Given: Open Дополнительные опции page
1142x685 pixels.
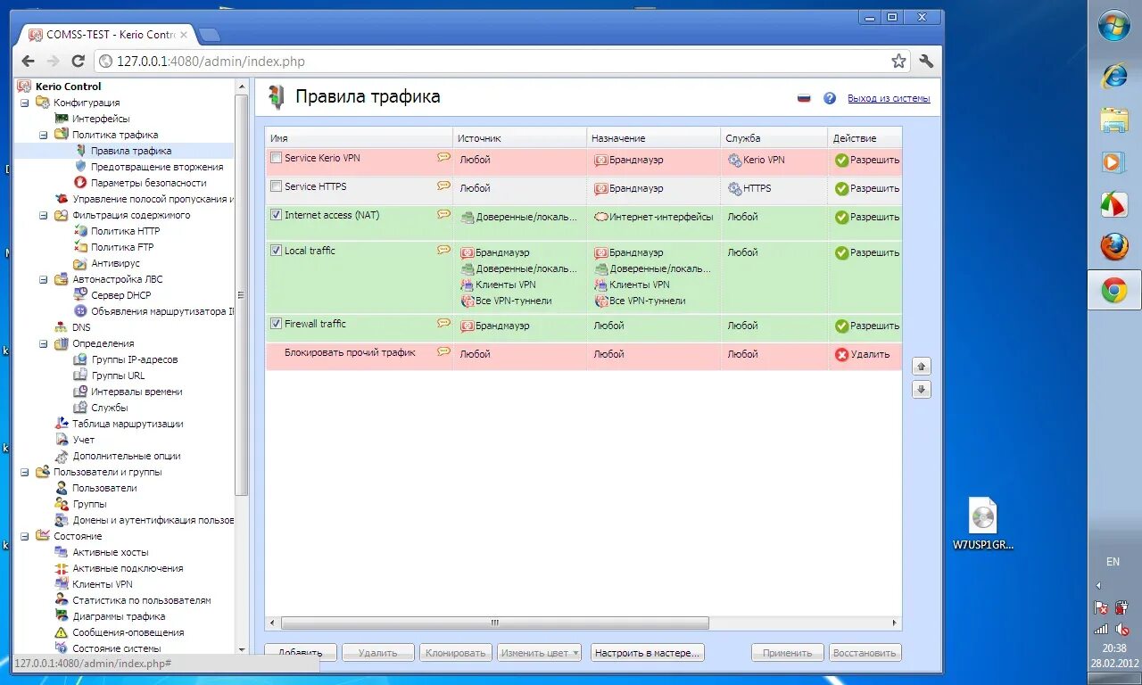Looking at the screenshot, I should click(x=126, y=456).
